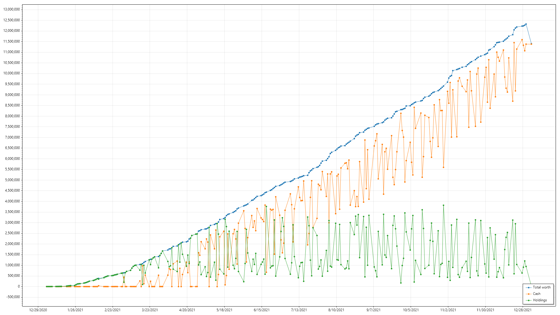Screen dimensions: 560x315
Task: Click the 12/29/2020 date axis label
Action: click(x=38, y=310)
